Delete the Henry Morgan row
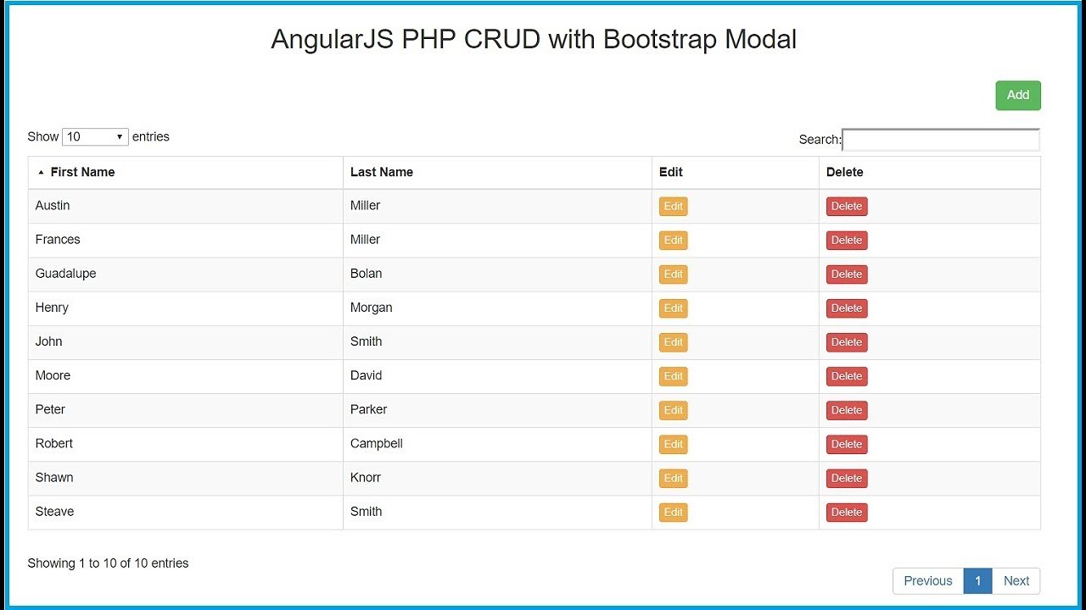This screenshot has width=1086, height=610. (847, 308)
